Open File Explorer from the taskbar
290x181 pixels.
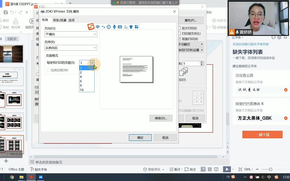pyautogui.click(x=21, y=177)
